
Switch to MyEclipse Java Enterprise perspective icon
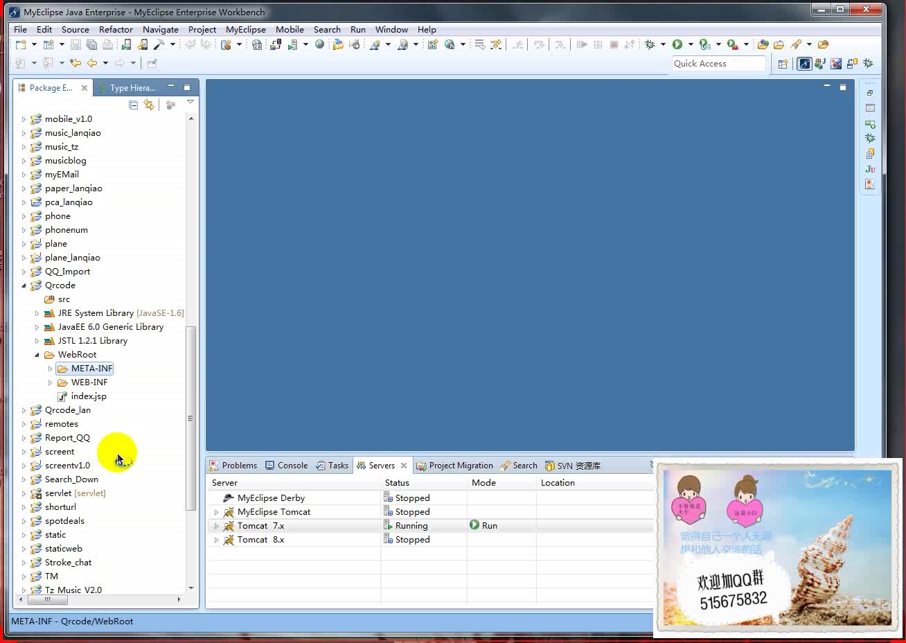(x=804, y=63)
